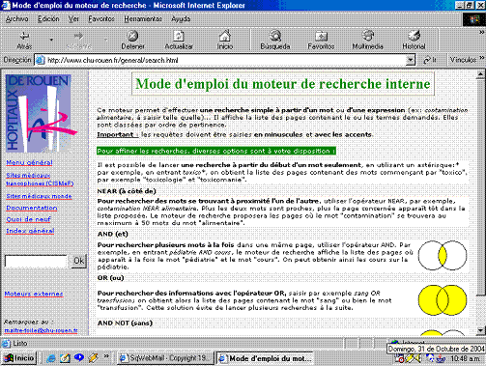Expand the Vínculos links chevron
This screenshot has height=366, width=486.
pyautogui.click(x=482, y=58)
